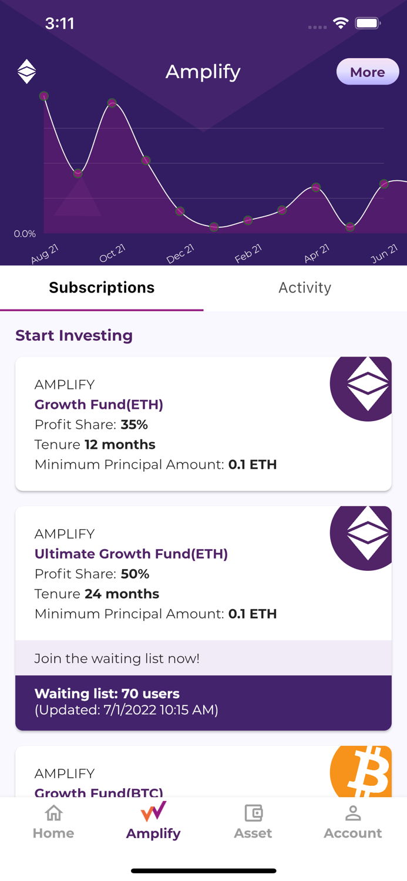Screen dimensions: 407x881
Task: Tap the Wi-Fi icon in the status bar
Action: click(342, 23)
